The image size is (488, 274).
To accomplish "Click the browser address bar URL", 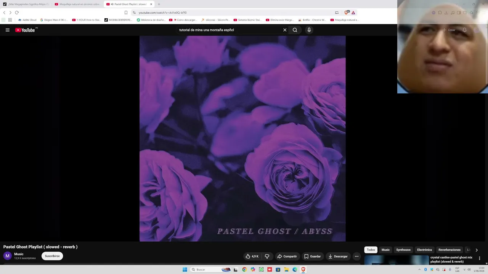I will point(163,13).
